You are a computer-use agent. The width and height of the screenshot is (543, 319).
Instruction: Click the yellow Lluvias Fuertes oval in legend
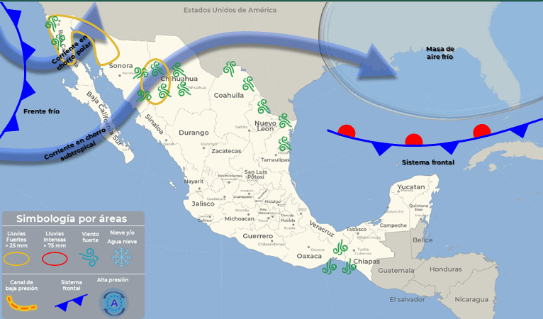[x=16, y=259]
